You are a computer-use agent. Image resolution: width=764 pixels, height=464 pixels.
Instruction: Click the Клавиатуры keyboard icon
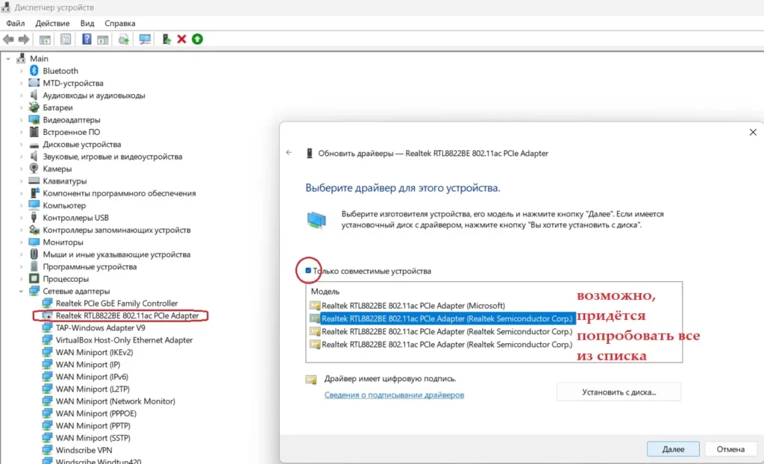[34, 181]
